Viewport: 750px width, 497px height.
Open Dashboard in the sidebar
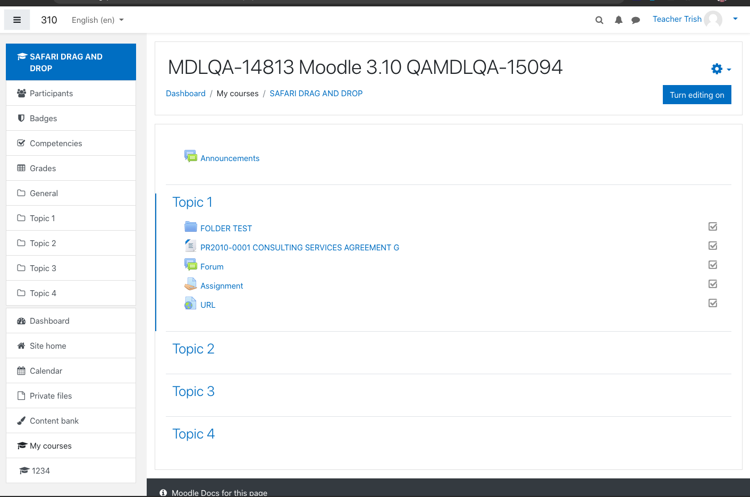pos(71,321)
